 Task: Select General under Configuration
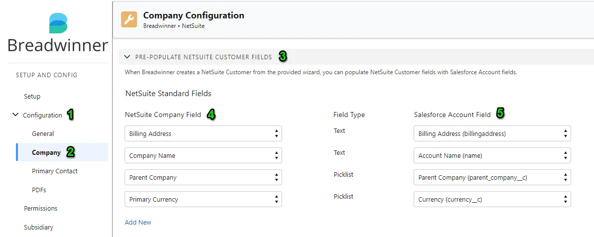tap(43, 133)
